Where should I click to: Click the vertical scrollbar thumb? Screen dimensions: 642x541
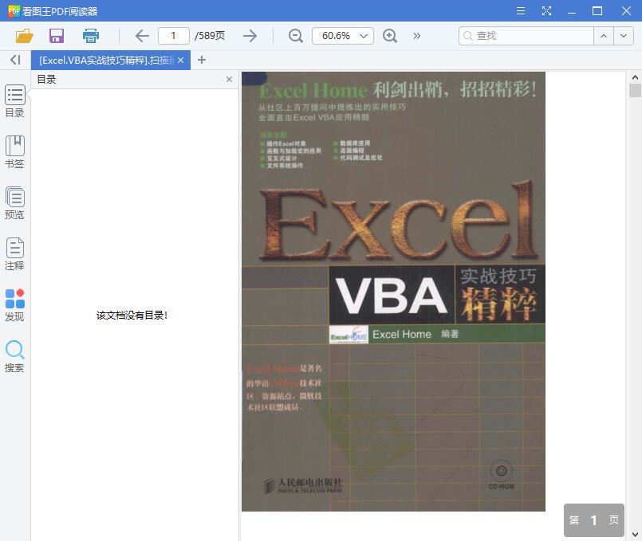coord(635,90)
